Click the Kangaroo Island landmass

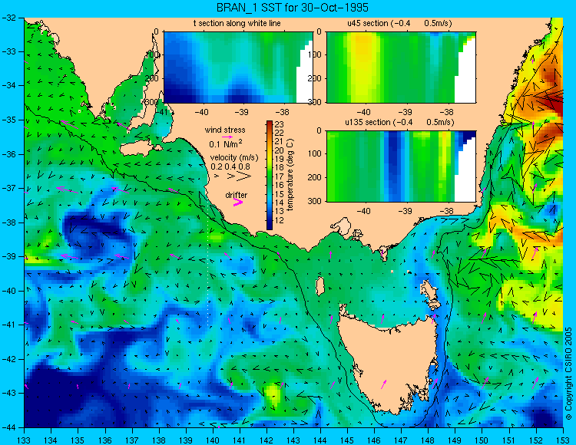140,148
